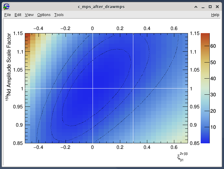Click the red high-value corner of the heatmap
Image resolution: width=224 pixels, height=169 pixels.
click(x=28, y=35)
